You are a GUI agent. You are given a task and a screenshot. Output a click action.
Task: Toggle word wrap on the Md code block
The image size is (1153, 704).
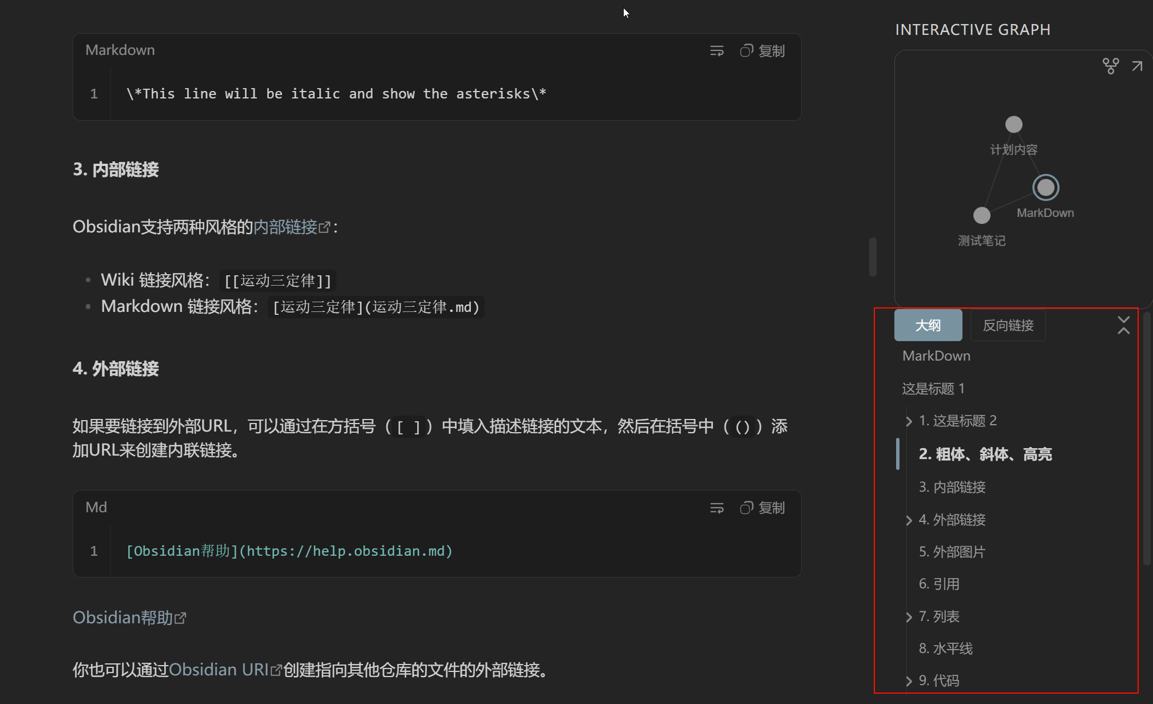tap(716, 508)
